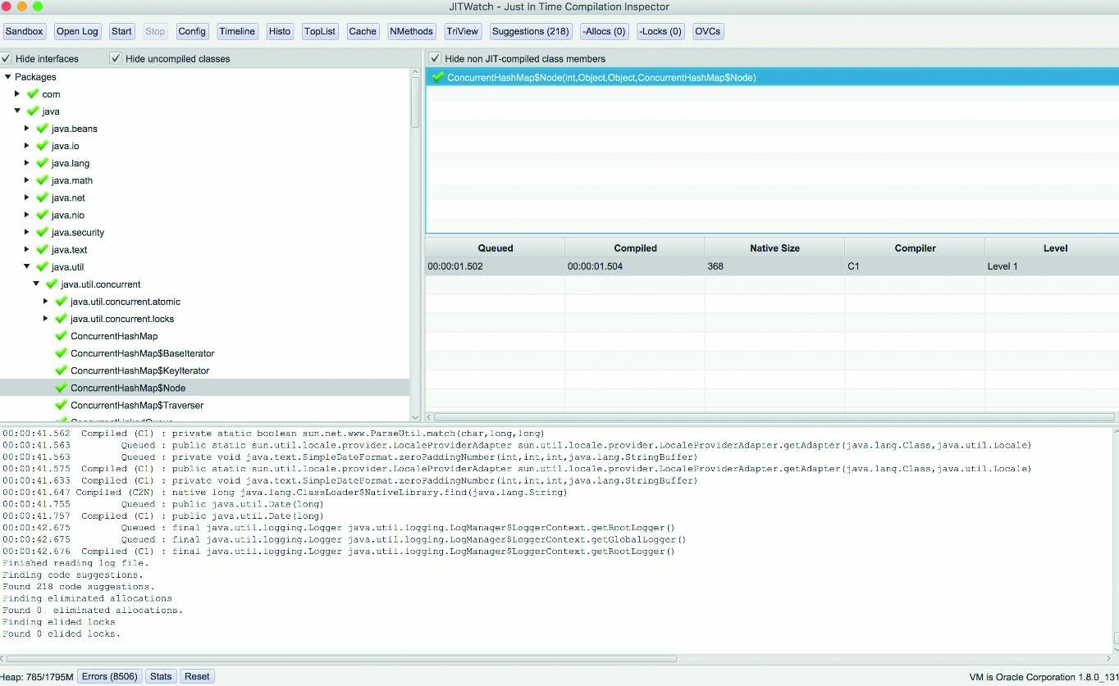The width and height of the screenshot is (1119, 686).
Task: Expand the com package node
Action: click(x=17, y=93)
